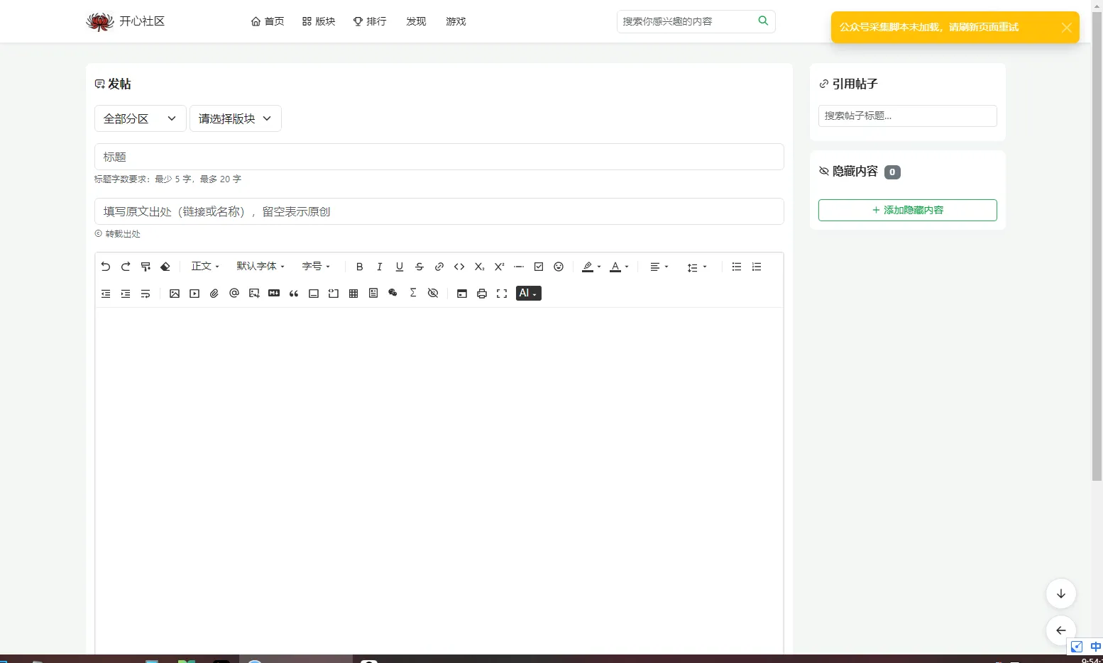Click the 添加隐藏内容 button
The height and width of the screenshot is (663, 1103).
908,210
